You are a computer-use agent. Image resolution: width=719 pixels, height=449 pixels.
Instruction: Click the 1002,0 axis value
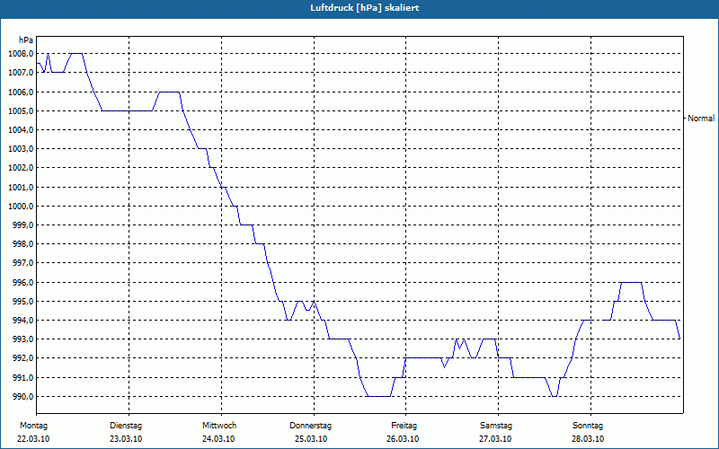tap(21, 168)
